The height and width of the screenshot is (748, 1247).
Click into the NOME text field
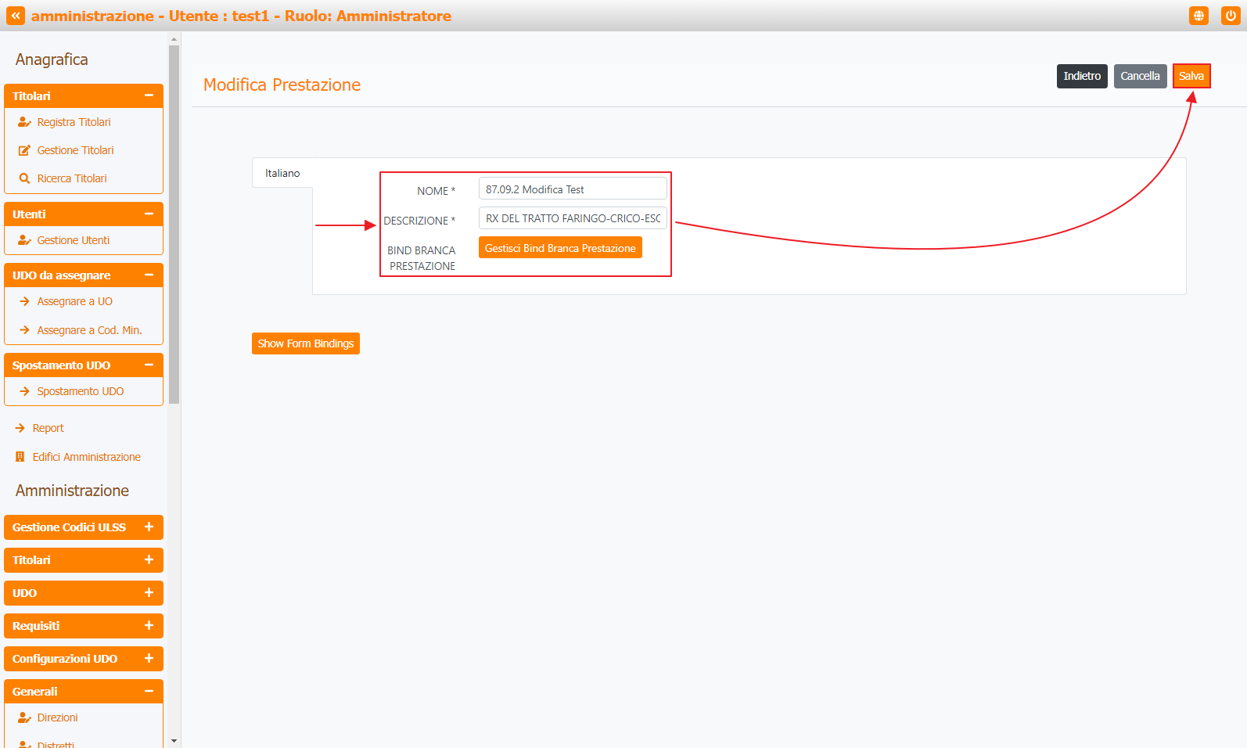coord(572,189)
